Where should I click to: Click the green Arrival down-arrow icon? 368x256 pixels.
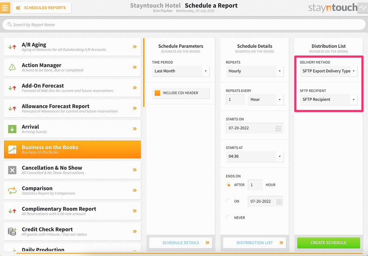click(12, 129)
